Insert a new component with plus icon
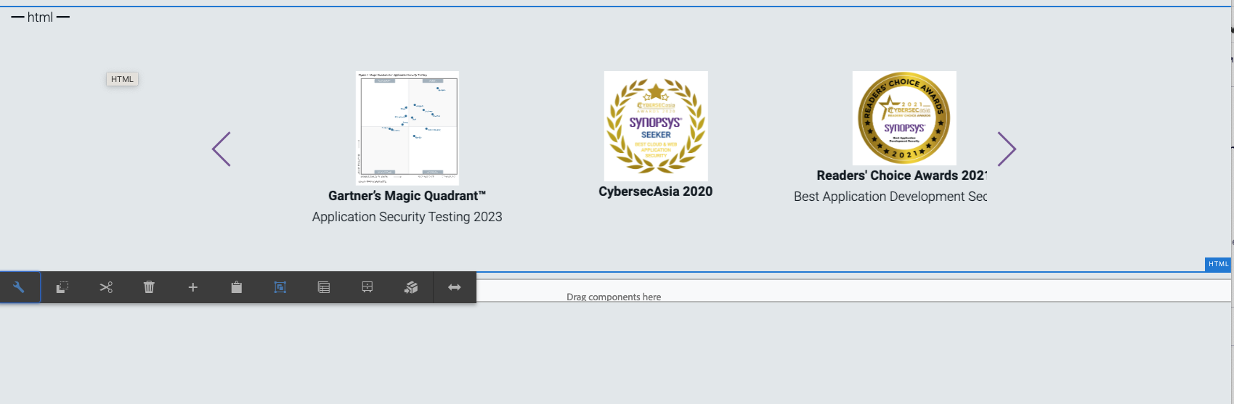This screenshot has width=1234, height=404. (x=192, y=287)
